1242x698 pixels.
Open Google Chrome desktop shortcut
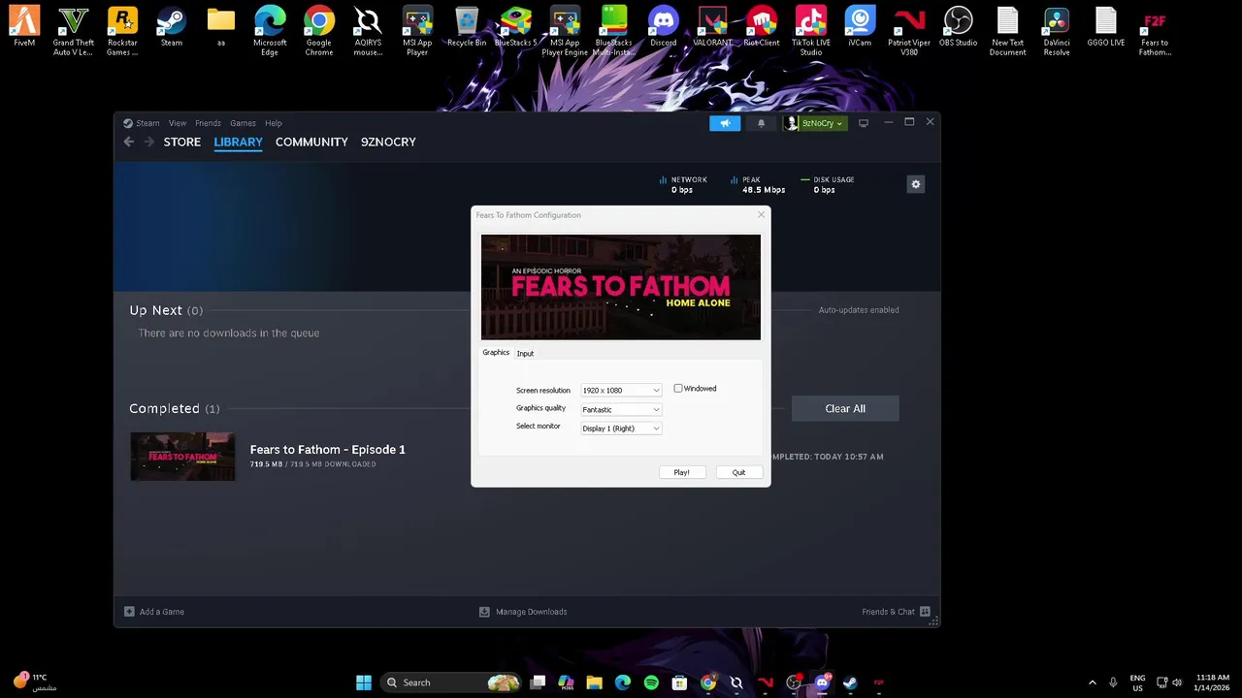pyautogui.click(x=319, y=32)
